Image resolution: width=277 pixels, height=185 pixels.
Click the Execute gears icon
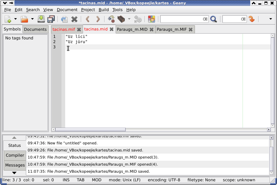(138, 19)
